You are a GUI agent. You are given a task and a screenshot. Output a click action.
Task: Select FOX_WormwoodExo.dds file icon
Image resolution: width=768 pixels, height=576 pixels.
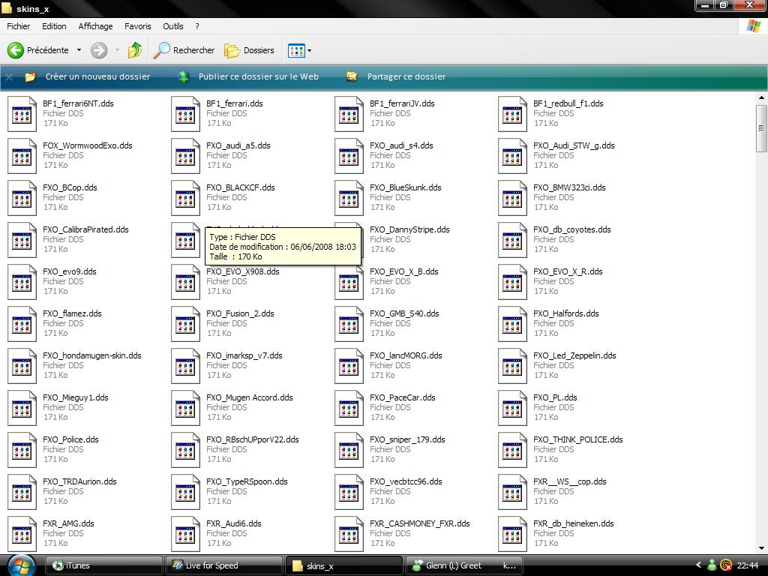(x=22, y=156)
